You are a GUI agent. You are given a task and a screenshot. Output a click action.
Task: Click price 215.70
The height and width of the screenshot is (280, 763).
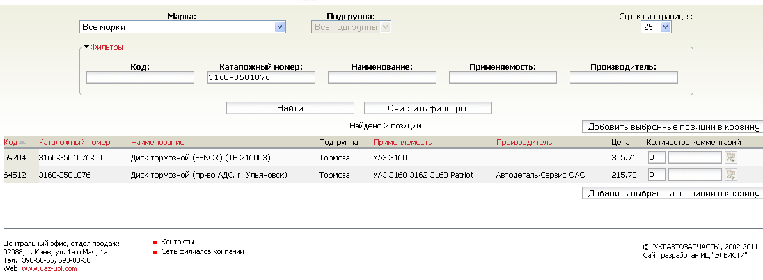point(624,175)
